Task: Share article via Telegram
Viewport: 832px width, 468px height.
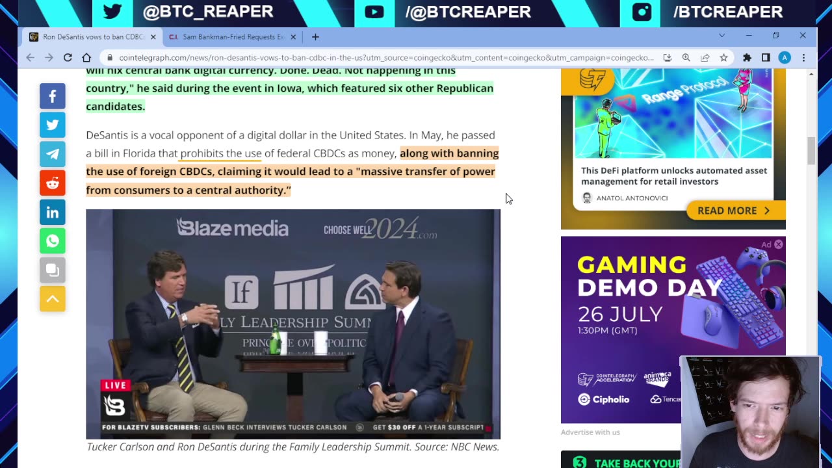Action: pos(53,154)
